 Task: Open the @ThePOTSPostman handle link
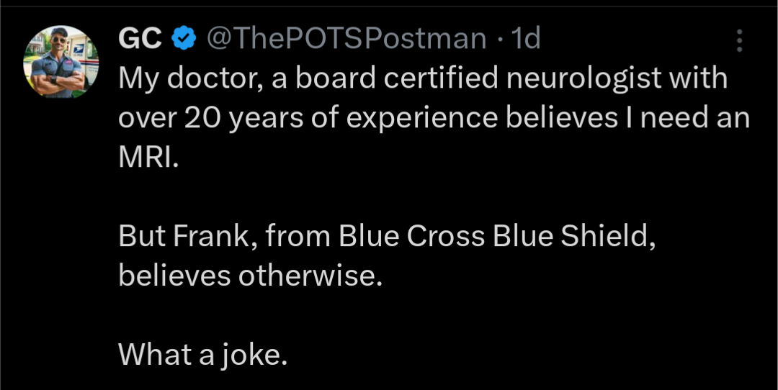tap(346, 39)
